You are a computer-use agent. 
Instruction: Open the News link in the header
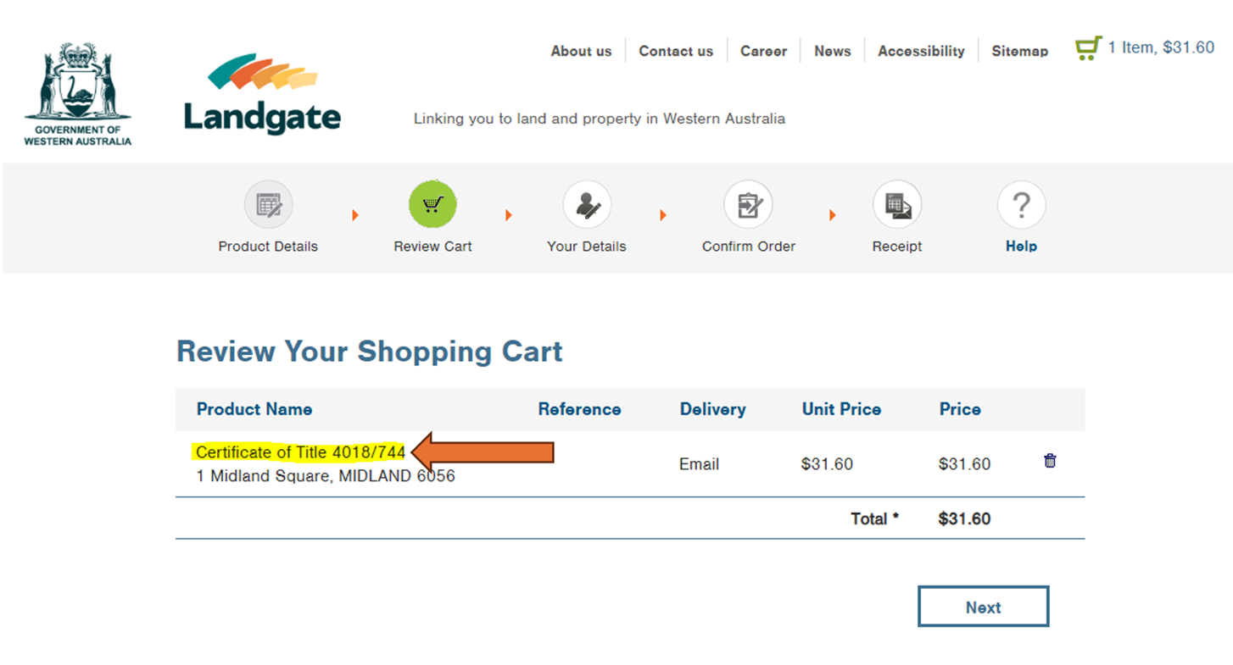click(832, 51)
